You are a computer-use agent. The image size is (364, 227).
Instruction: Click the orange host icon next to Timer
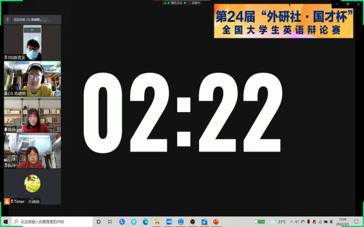7,201
